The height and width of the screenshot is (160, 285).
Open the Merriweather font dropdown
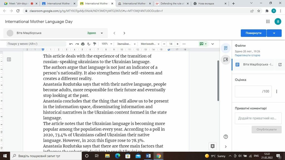[x=150, y=44]
